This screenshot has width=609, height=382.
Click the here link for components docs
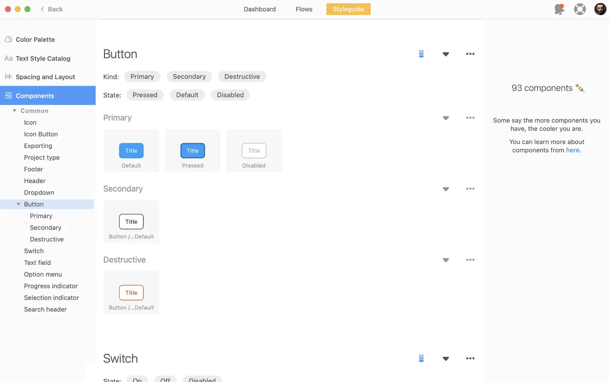pyautogui.click(x=572, y=150)
